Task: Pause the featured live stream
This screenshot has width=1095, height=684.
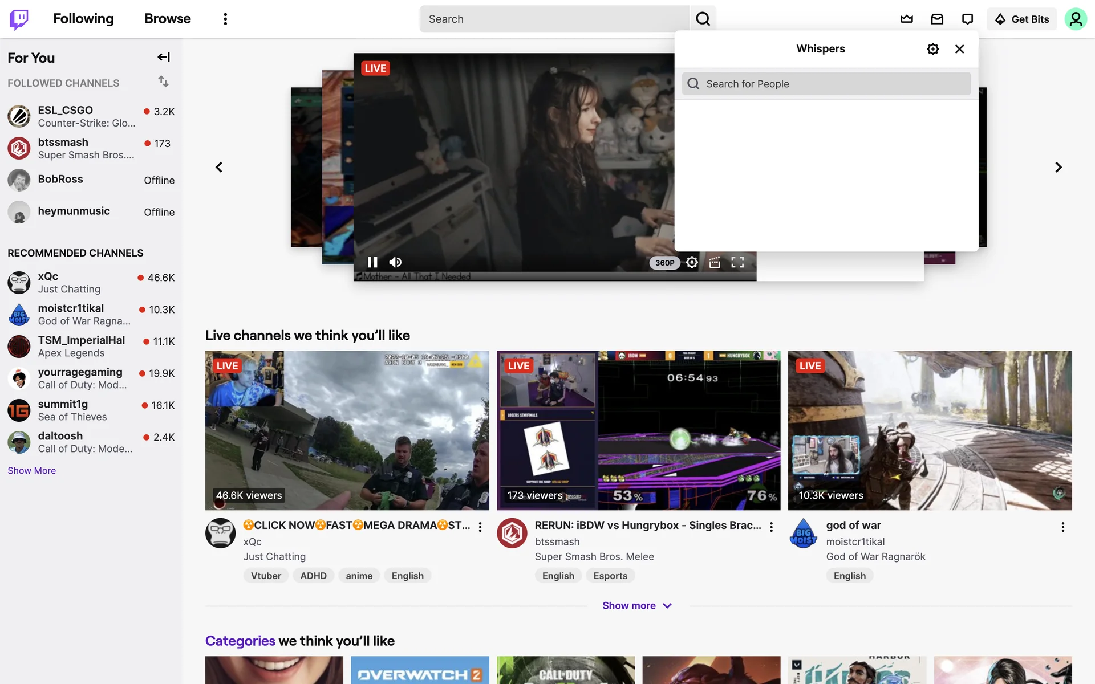Action: tap(372, 262)
